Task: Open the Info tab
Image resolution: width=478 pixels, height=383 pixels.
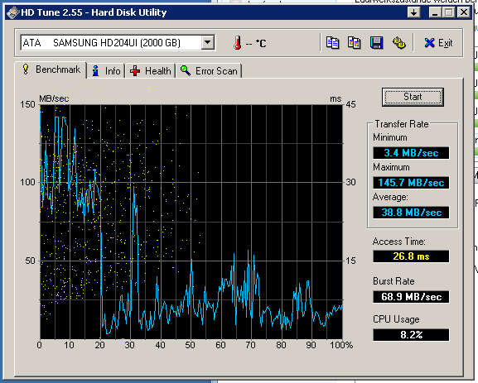Action: tap(106, 71)
